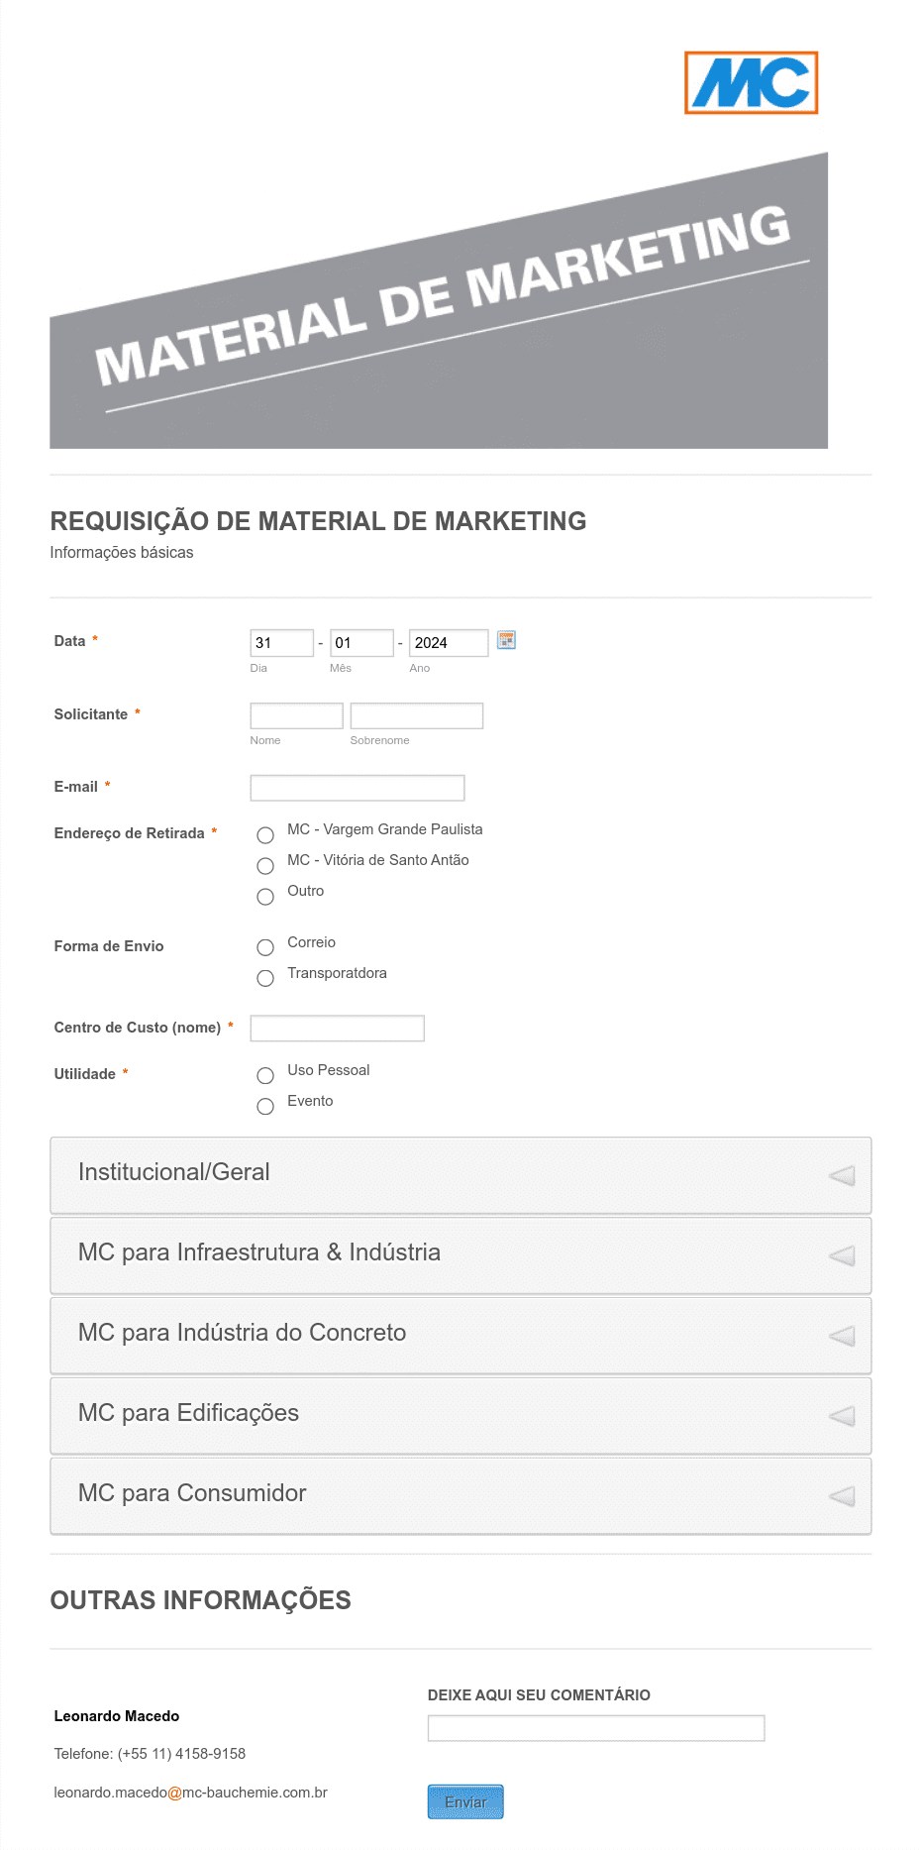
Task: Choose Uso Pessoal utility option
Action: point(265,1076)
